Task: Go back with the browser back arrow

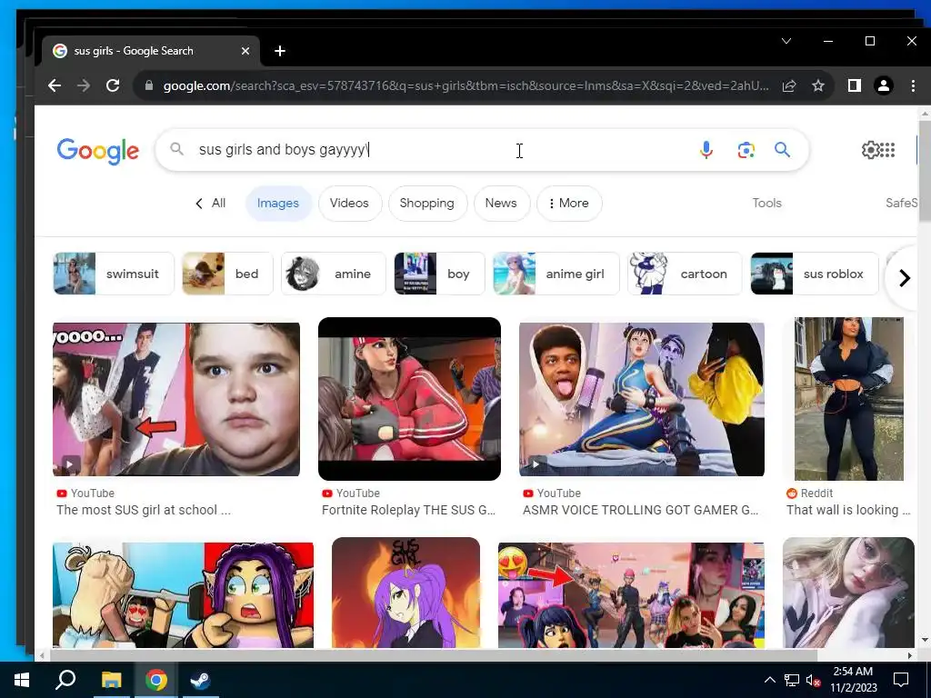Action: coord(55,85)
